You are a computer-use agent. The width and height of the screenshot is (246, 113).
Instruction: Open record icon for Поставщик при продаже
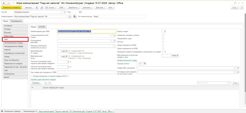click(x=238, y=72)
